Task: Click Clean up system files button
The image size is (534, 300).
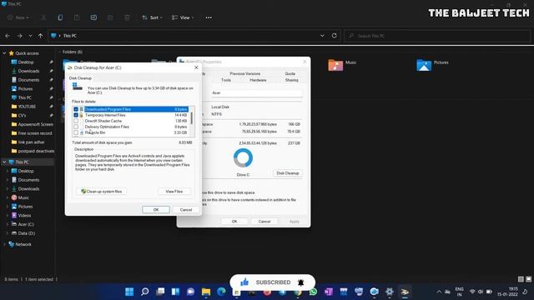Action: pos(102,191)
